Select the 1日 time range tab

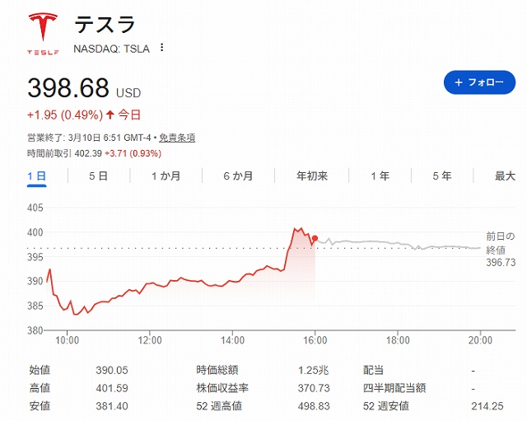point(36,175)
